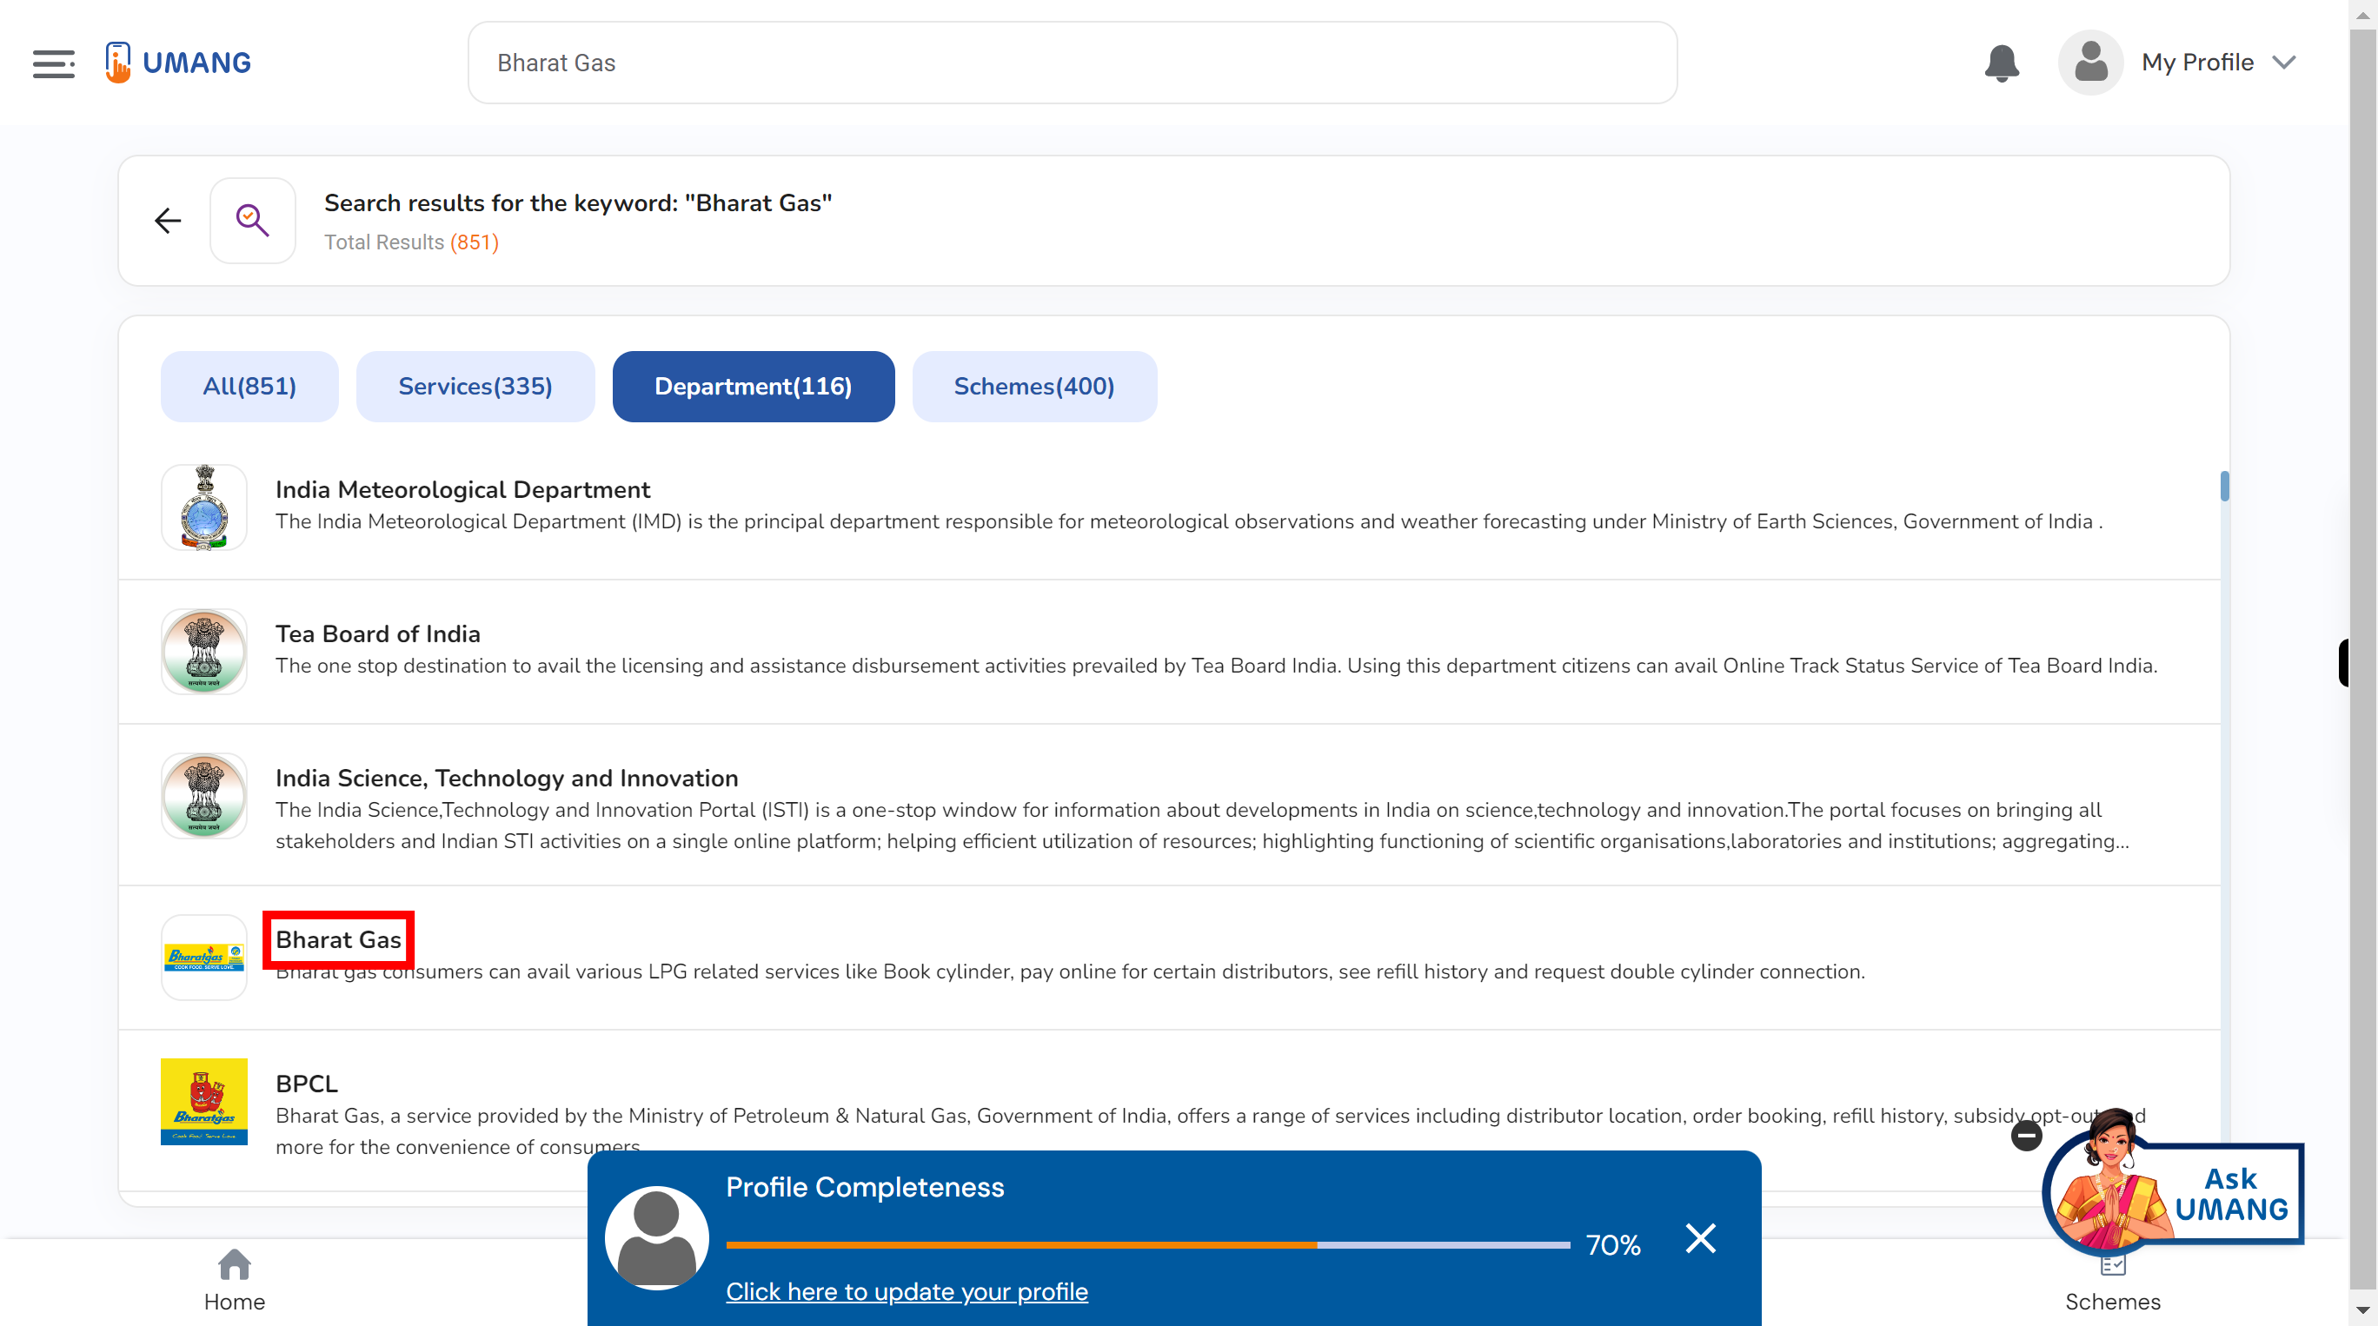Click the Tea Board of India emblem
This screenshot has width=2378, height=1326.
[204, 651]
